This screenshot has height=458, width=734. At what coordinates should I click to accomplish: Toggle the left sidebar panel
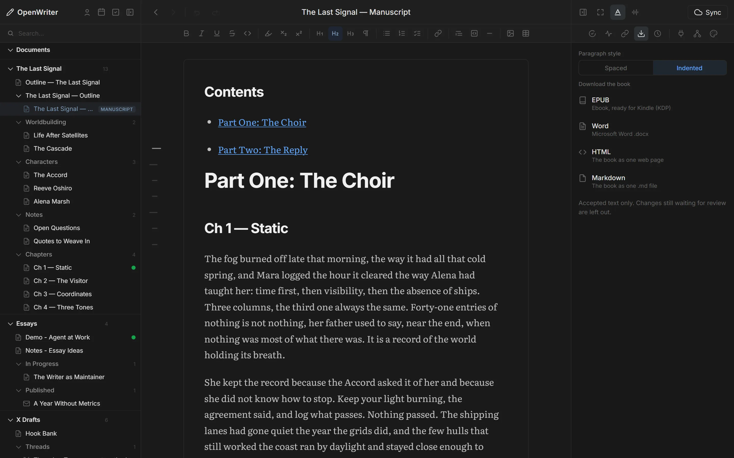coord(130,12)
